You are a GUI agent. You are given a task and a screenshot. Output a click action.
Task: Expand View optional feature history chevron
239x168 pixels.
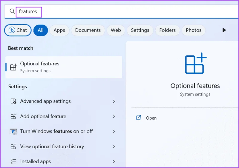pyautogui.click(x=114, y=147)
